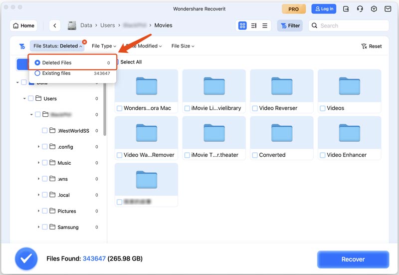Reset all filters
The image size is (399, 275).
pos(372,46)
